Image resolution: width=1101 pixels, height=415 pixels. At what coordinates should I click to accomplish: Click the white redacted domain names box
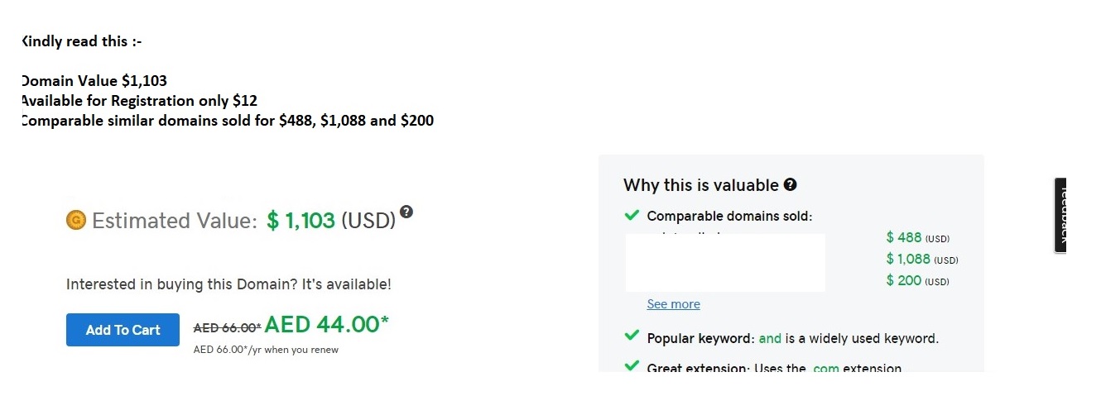pos(725,263)
